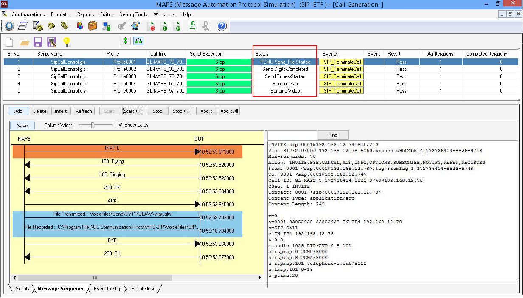Click the green hierarchy tree layout icon
Viewport: 523px width, 298px height.
point(138,41)
